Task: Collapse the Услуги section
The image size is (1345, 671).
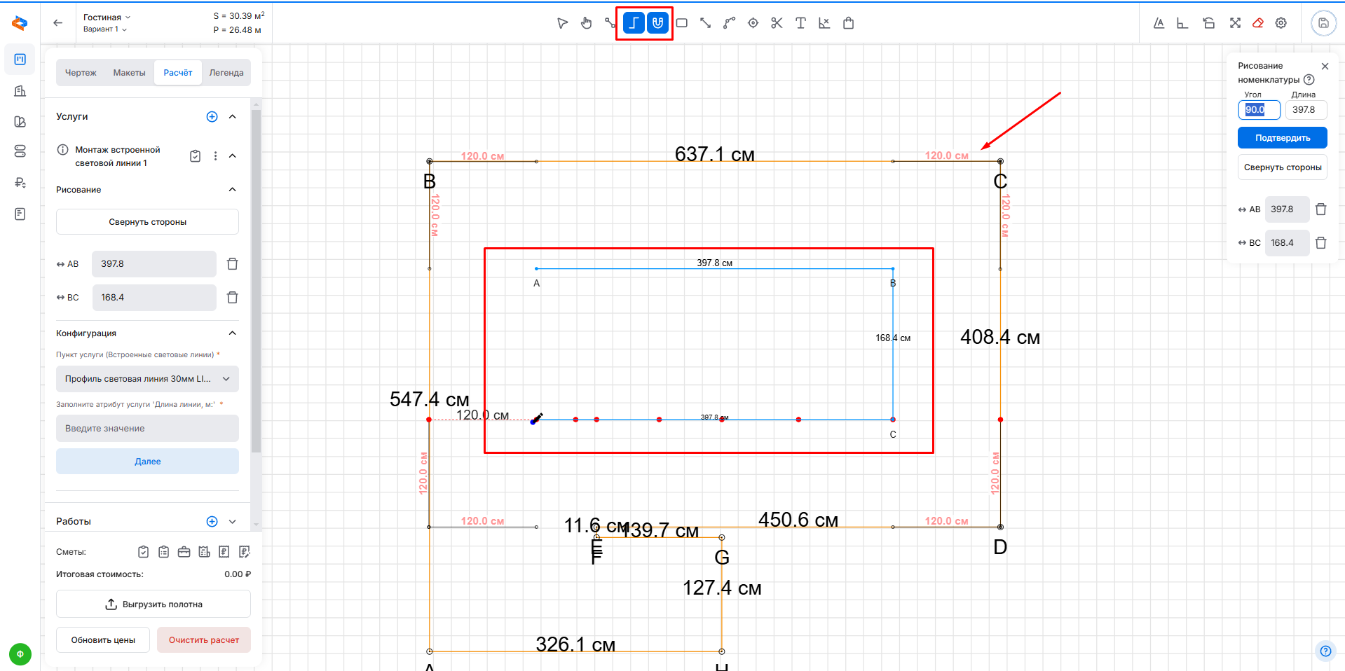Action: pyautogui.click(x=233, y=117)
